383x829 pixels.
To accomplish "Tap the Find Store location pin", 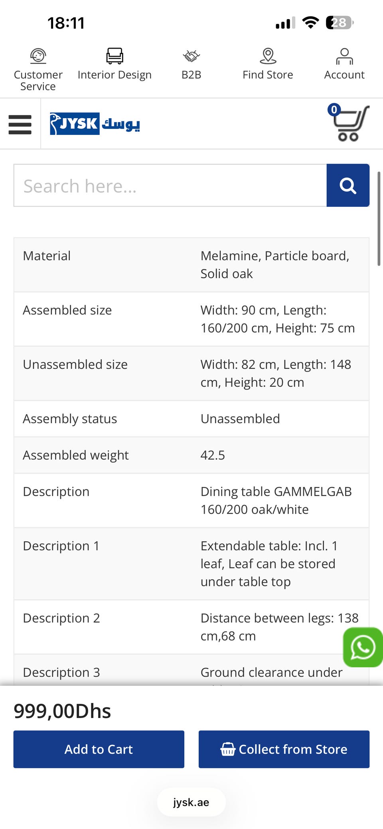I will coord(268,56).
